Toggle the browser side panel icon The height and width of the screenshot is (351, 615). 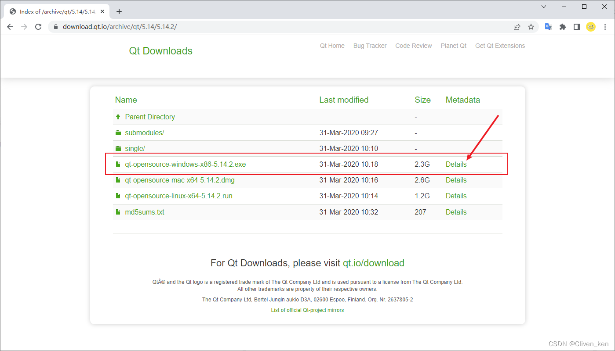click(576, 27)
